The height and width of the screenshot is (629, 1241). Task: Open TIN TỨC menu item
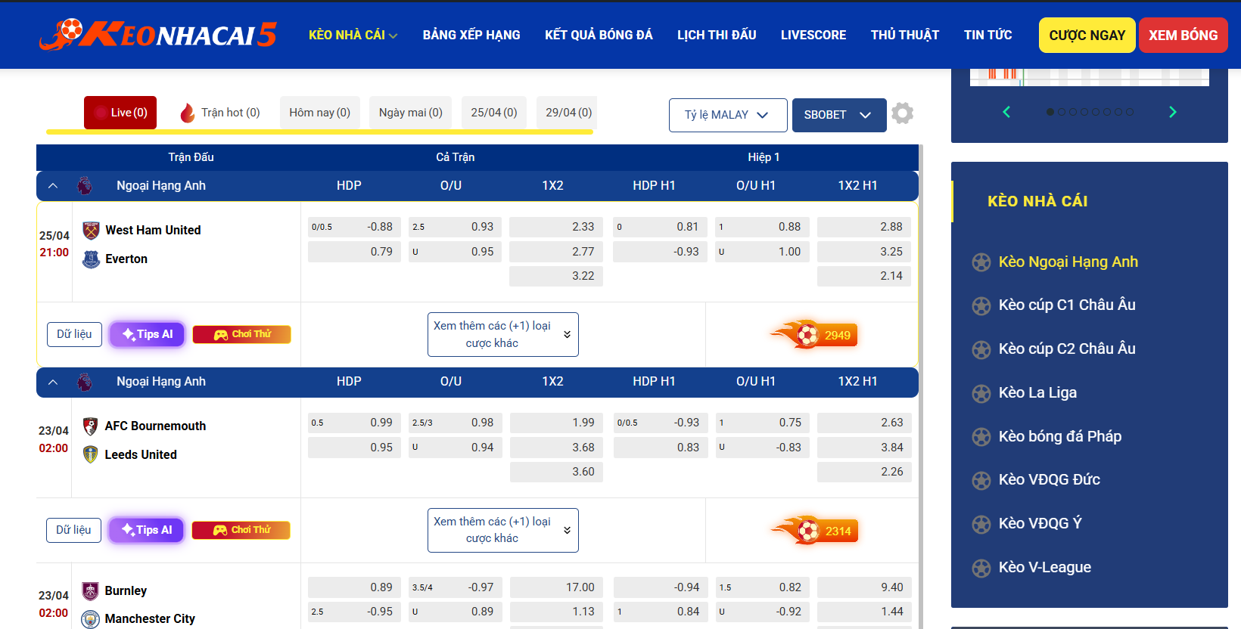pyautogui.click(x=988, y=35)
